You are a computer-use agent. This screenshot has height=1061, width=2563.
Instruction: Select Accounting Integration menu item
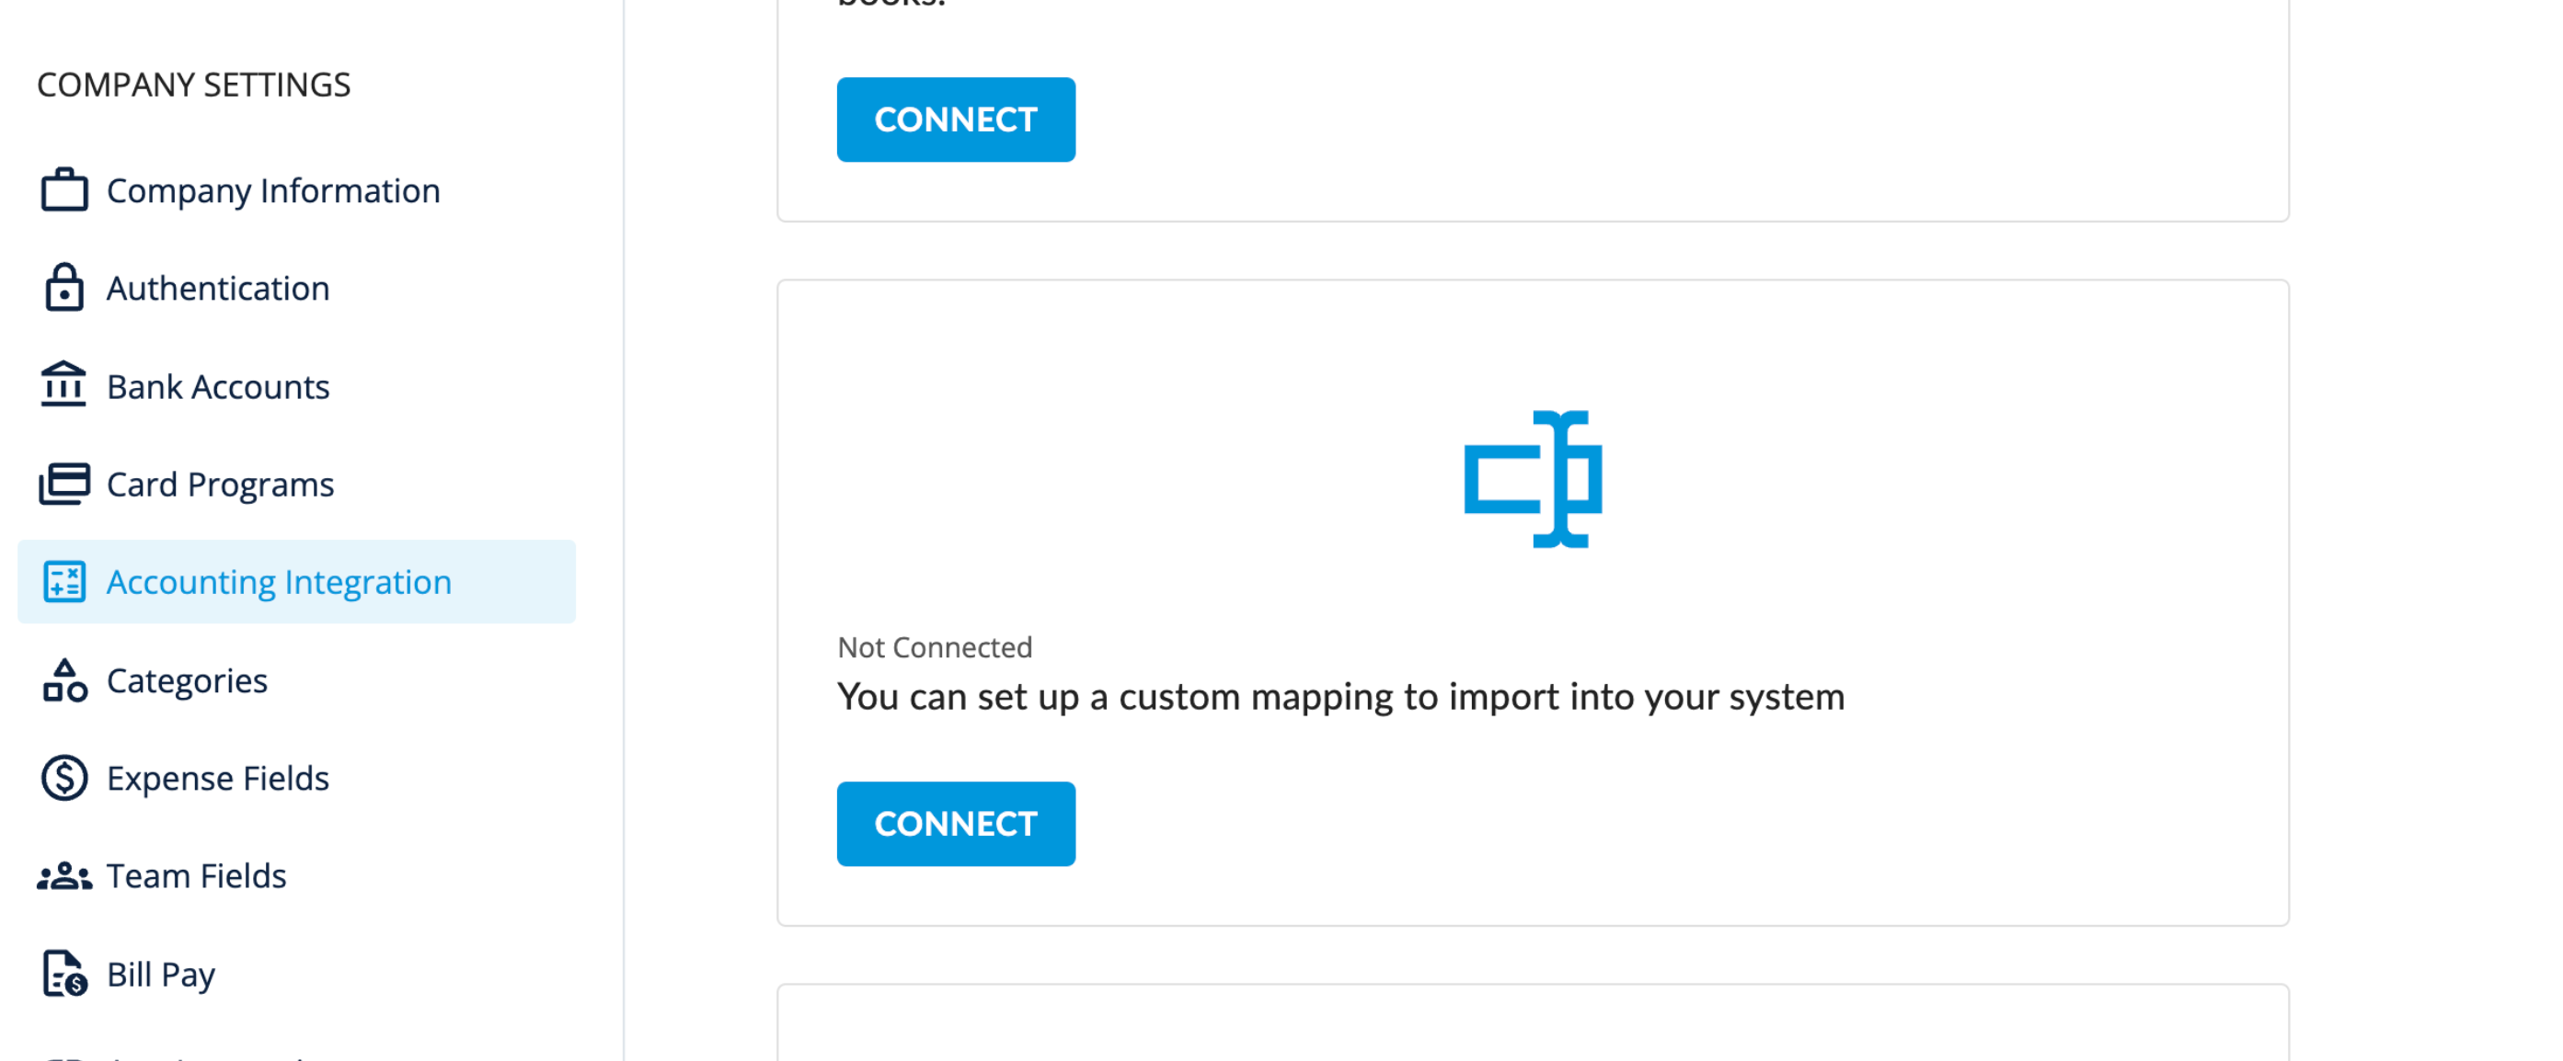[x=296, y=582]
